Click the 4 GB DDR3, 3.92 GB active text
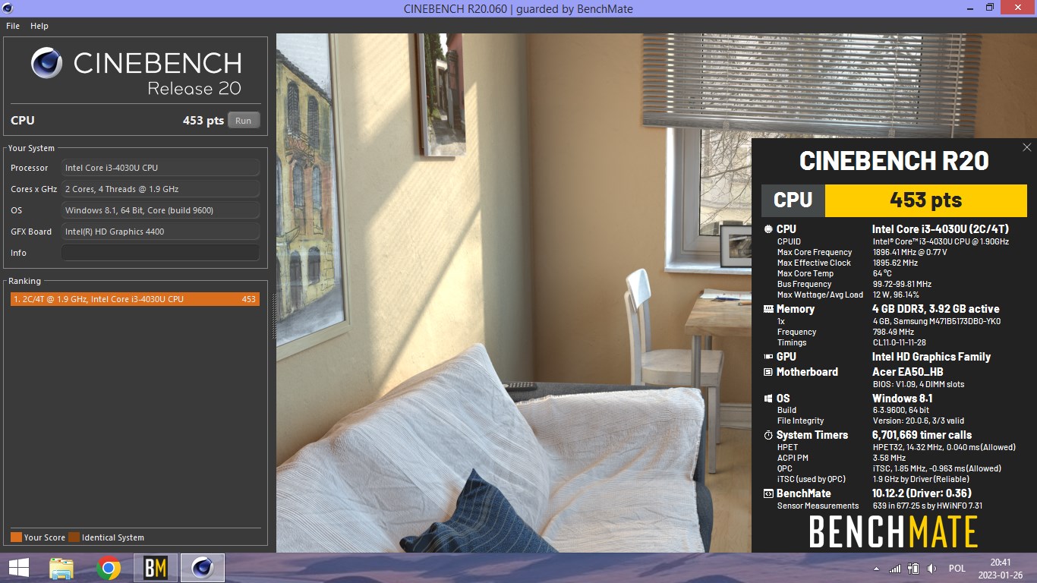Screen dimensions: 1037x583 click(936, 309)
